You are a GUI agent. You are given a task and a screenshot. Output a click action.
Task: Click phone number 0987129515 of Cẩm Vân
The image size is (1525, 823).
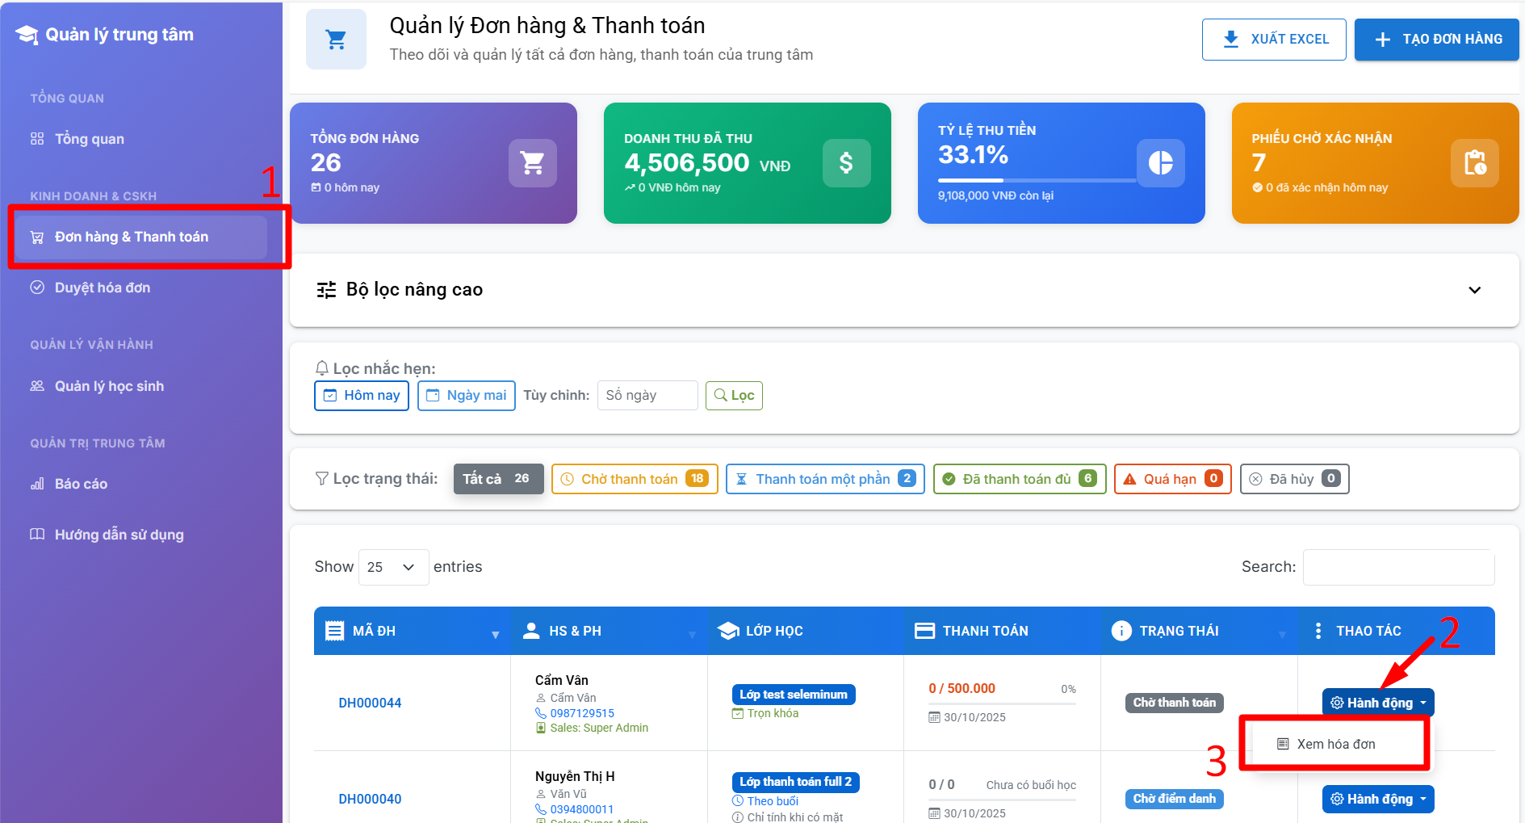tap(581, 713)
